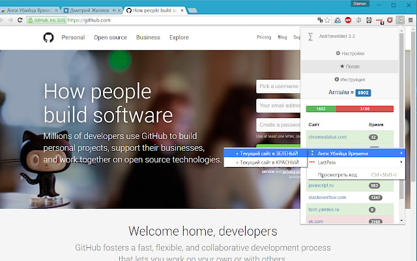Open the GitHub Blog link

(x=282, y=37)
